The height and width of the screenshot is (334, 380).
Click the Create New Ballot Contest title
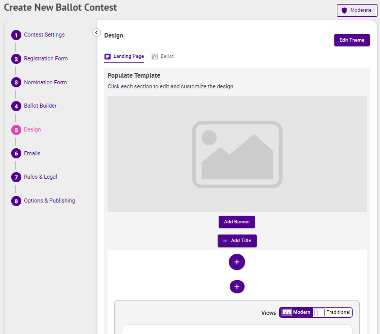pyautogui.click(x=60, y=7)
